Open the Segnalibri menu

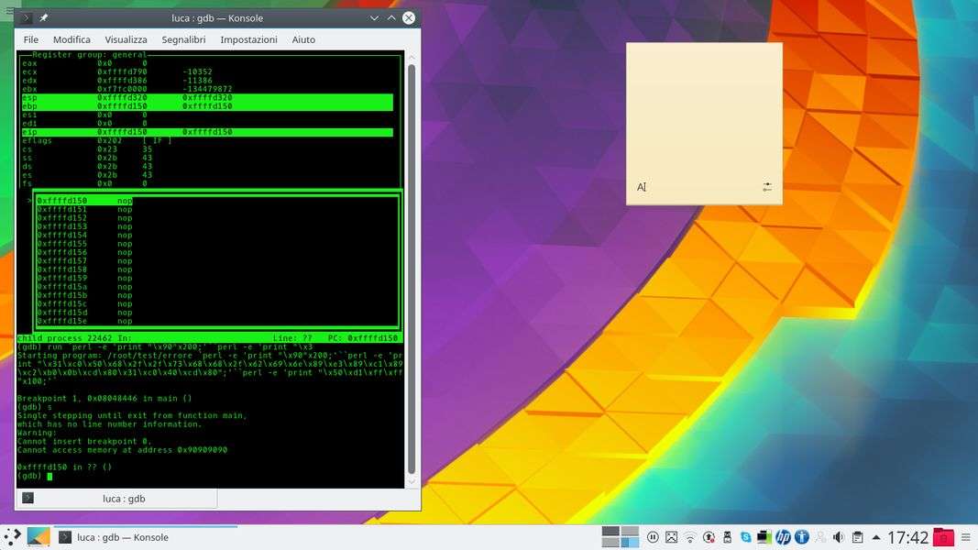(x=183, y=39)
